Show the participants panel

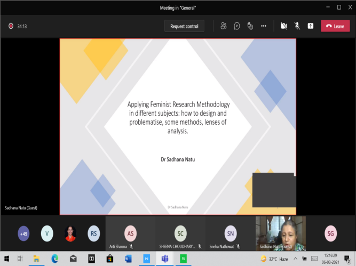click(x=224, y=26)
